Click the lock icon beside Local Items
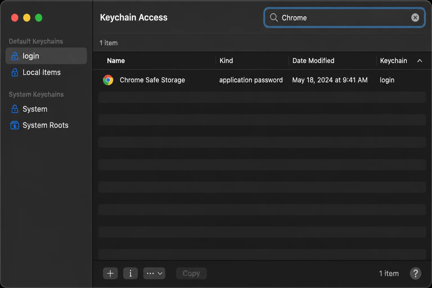Image resolution: width=432 pixels, height=288 pixels. point(15,72)
